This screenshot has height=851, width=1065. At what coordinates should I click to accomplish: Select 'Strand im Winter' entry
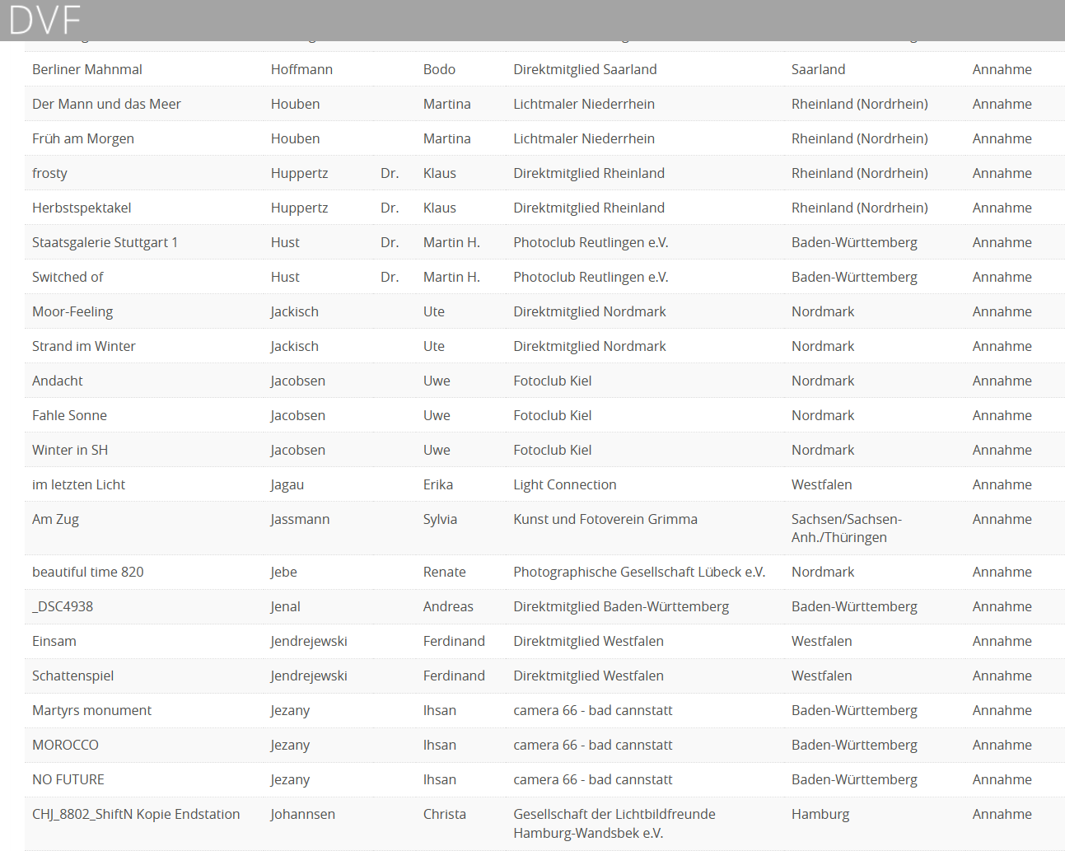point(84,346)
